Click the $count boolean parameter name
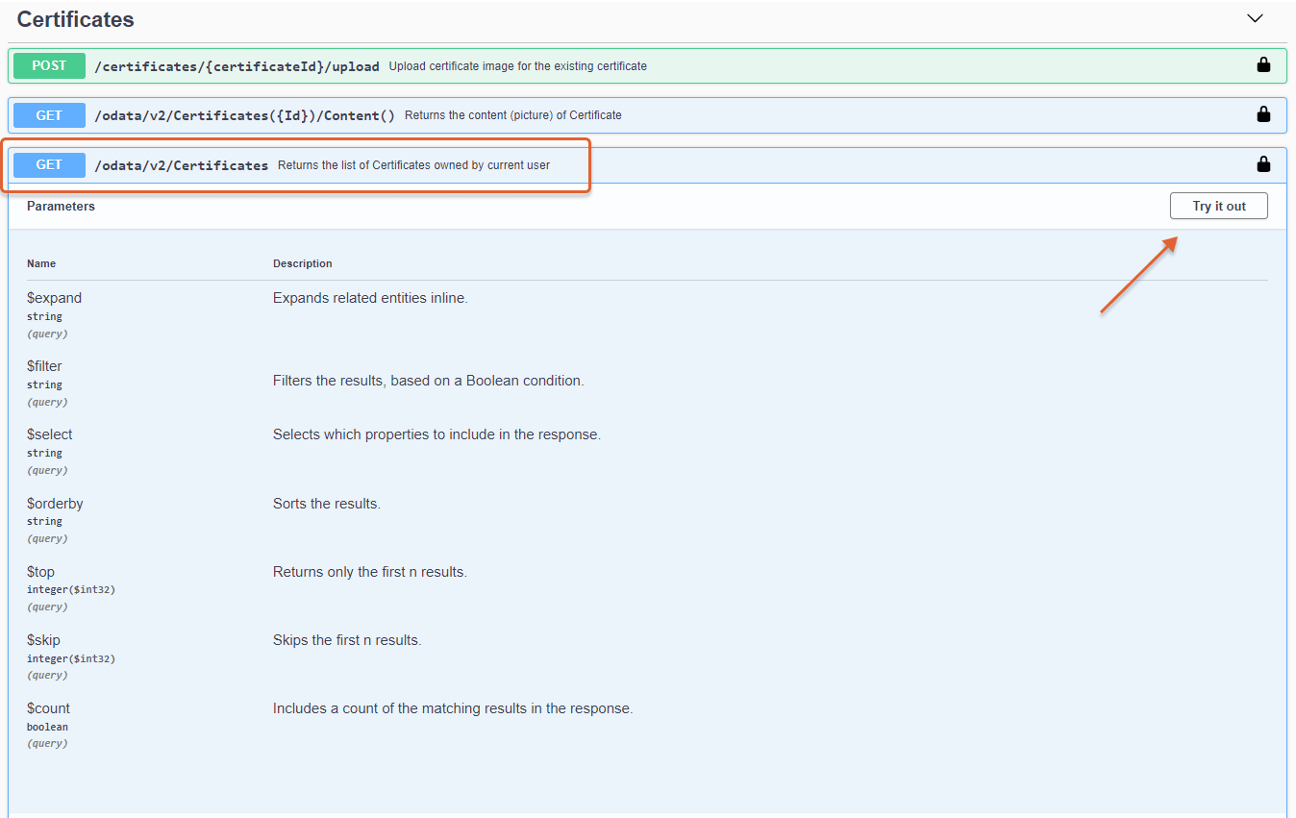Screen dimensions: 1296x818 pyautogui.click(x=48, y=708)
